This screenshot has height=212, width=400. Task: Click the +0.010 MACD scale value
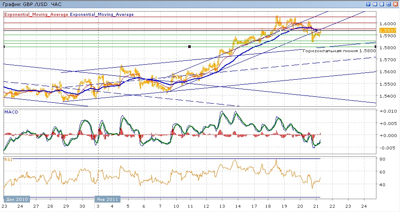pyautogui.click(x=388, y=111)
